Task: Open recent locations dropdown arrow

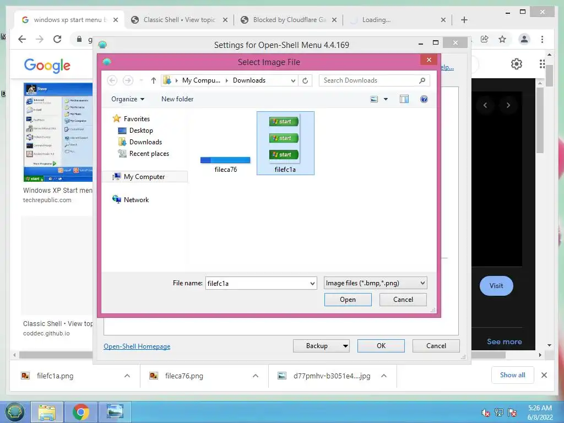Action: (141, 80)
